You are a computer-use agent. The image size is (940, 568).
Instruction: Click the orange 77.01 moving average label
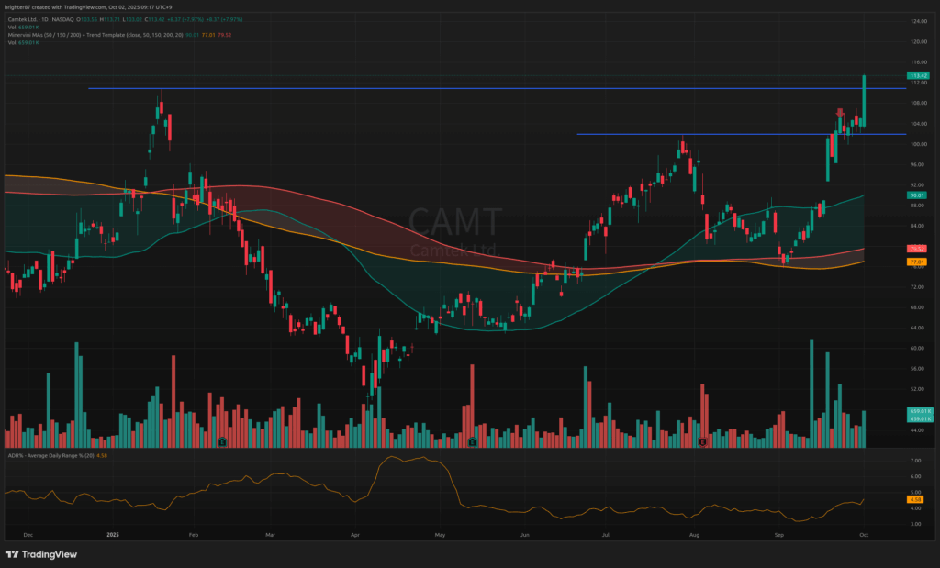click(x=915, y=262)
